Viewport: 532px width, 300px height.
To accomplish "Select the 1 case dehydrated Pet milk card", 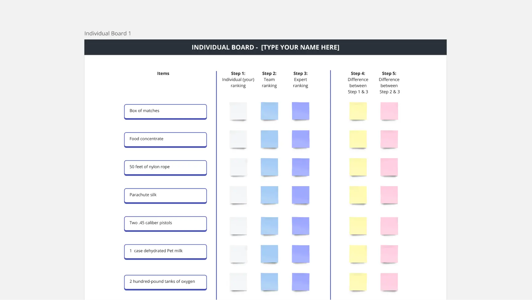I will point(165,252).
